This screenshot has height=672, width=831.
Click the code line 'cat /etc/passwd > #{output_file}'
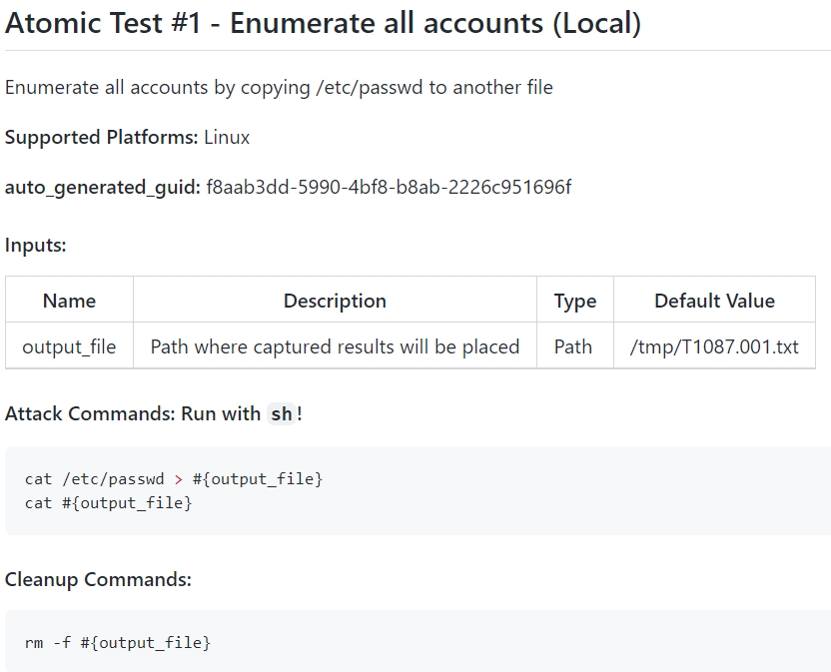click(174, 479)
